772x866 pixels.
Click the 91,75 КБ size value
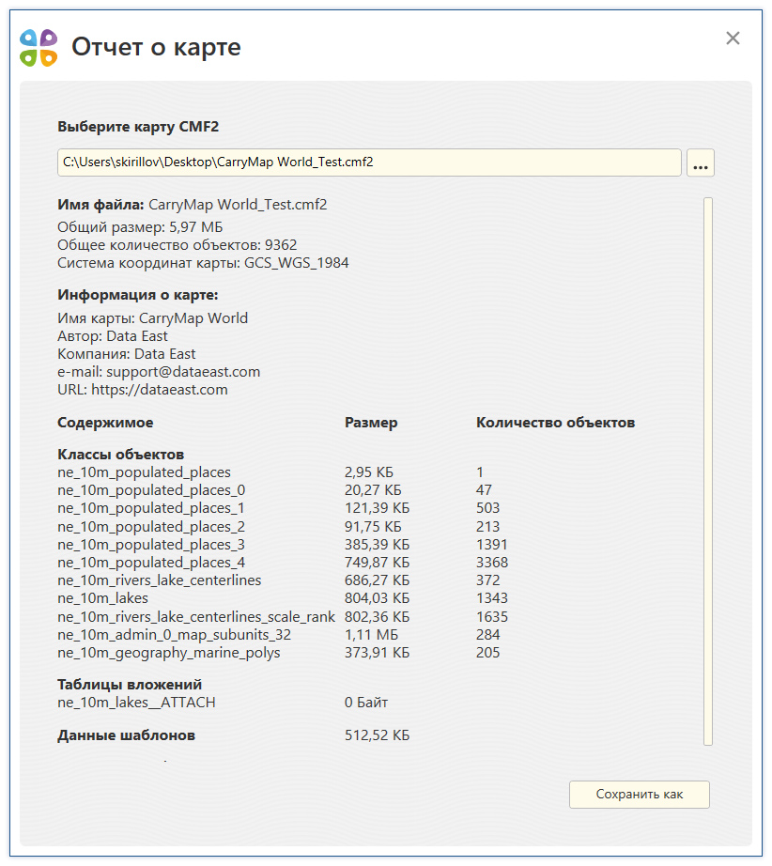(x=373, y=527)
